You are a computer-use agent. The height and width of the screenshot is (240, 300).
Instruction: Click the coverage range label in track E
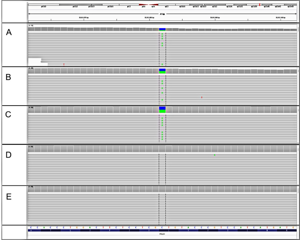tap(31, 187)
